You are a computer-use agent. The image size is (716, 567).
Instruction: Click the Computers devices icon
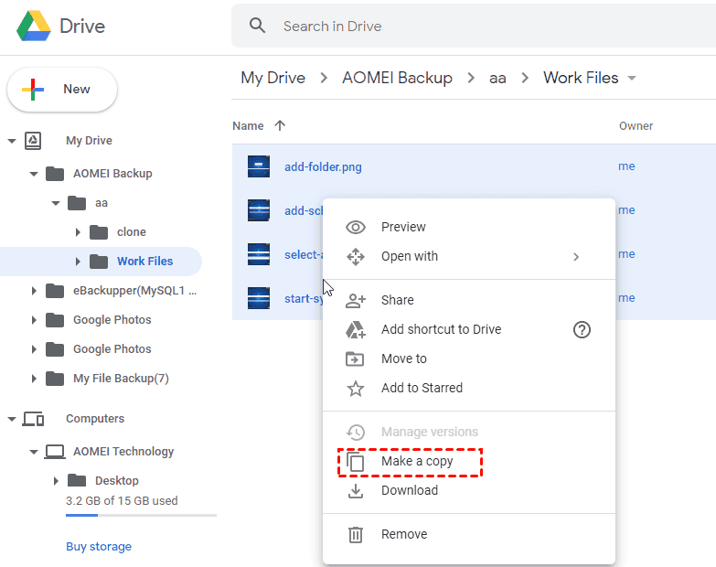[x=33, y=419]
